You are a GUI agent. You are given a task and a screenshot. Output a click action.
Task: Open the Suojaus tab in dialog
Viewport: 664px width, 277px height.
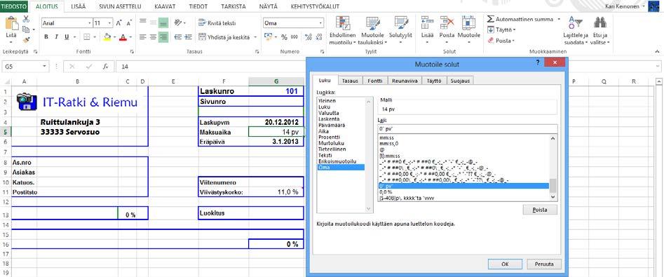click(460, 81)
